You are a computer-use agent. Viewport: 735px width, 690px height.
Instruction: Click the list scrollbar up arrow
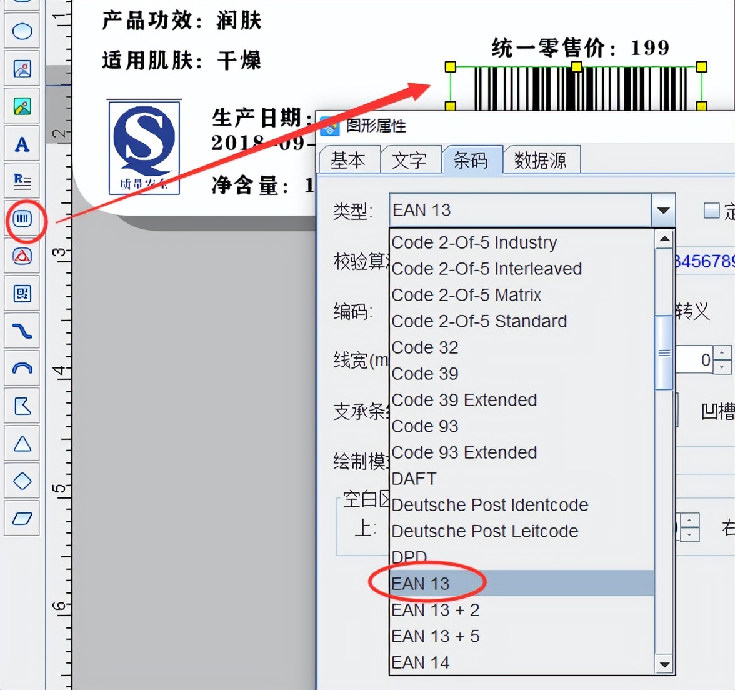pyautogui.click(x=664, y=239)
